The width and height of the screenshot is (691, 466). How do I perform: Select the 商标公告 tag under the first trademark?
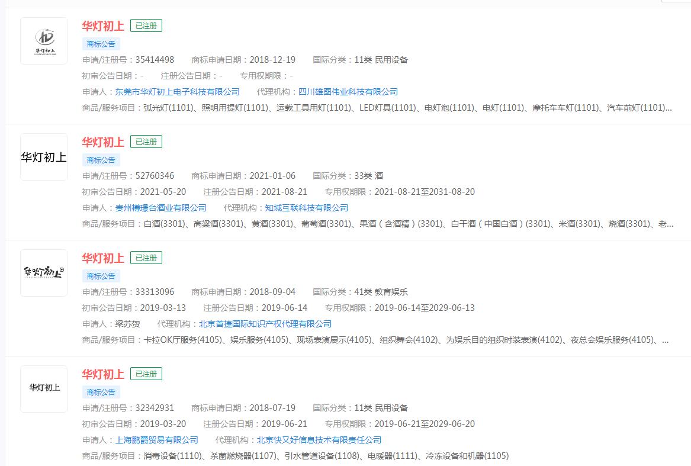coord(100,44)
